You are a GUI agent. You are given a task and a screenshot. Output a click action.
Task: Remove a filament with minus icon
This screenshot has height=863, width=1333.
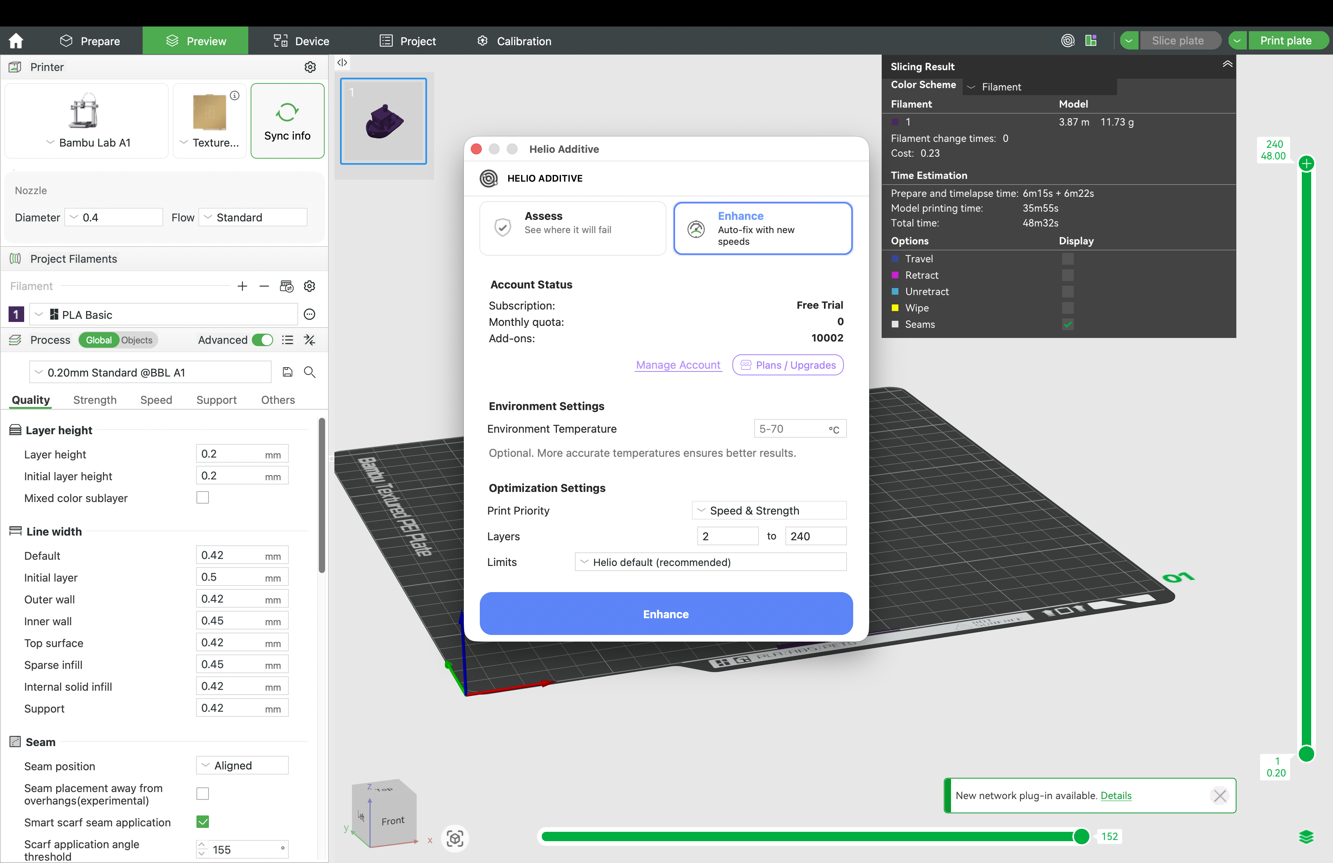tap(264, 286)
